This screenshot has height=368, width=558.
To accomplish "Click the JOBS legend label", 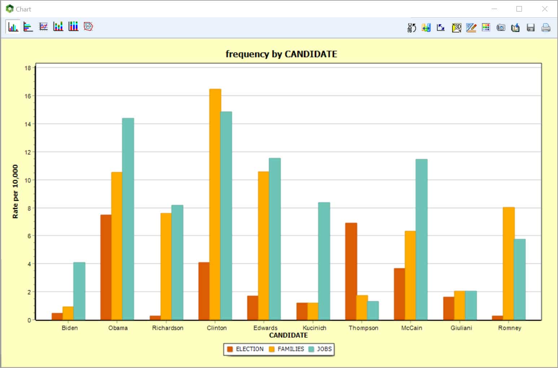I will point(324,349).
